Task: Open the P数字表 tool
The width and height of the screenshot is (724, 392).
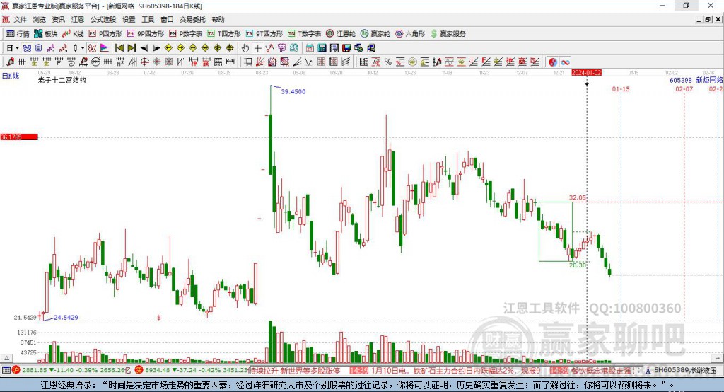Action: point(186,34)
